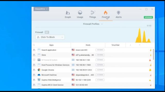Expand more hosts for Host Process for Windows Services

point(100,65)
